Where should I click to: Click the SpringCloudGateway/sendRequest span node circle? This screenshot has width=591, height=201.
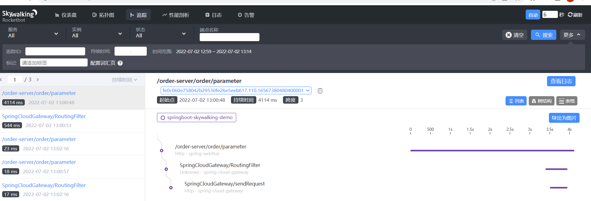pos(171,188)
